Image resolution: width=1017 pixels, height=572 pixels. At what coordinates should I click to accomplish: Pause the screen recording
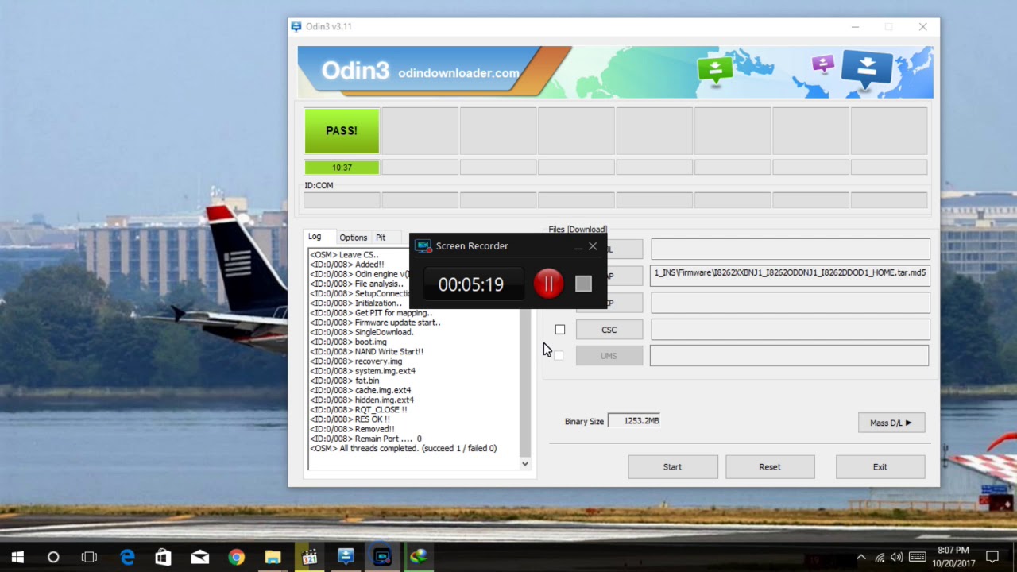click(548, 284)
